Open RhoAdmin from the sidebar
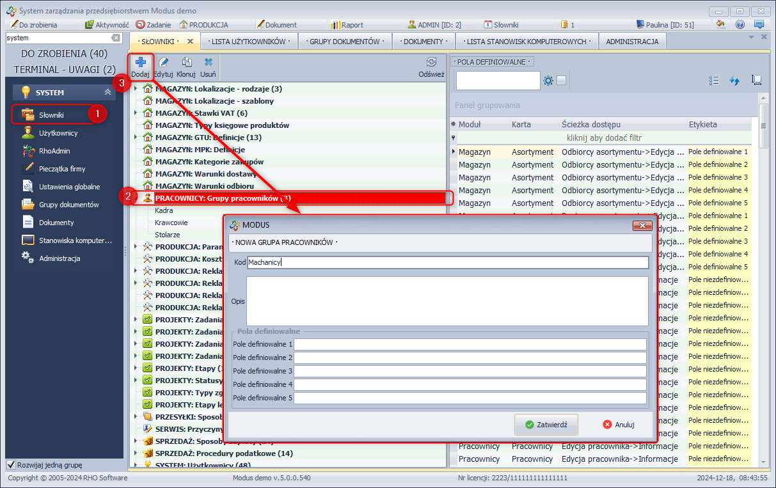The width and height of the screenshot is (776, 488). pyautogui.click(x=53, y=151)
